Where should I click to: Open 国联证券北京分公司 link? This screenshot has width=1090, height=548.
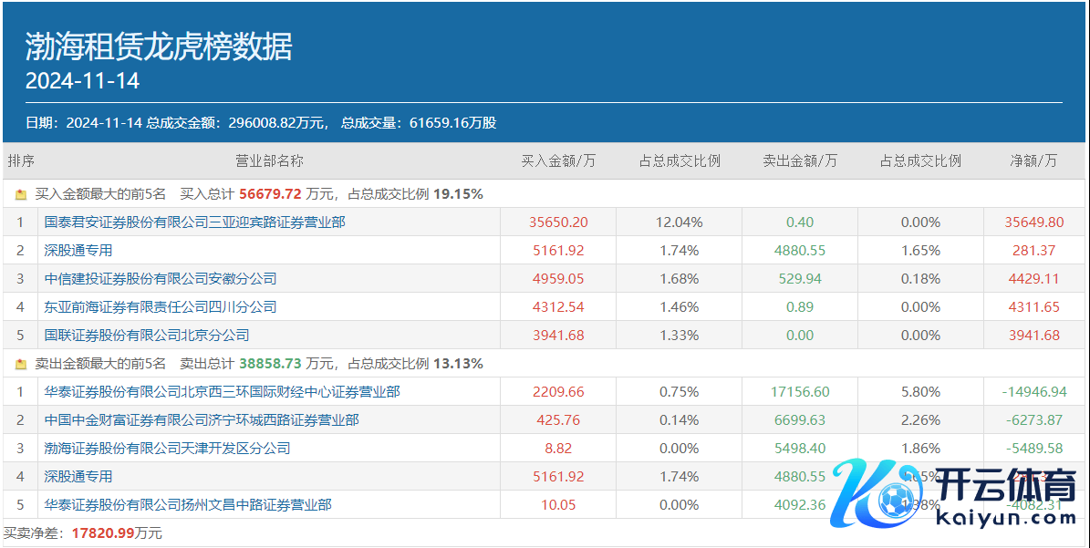point(146,335)
